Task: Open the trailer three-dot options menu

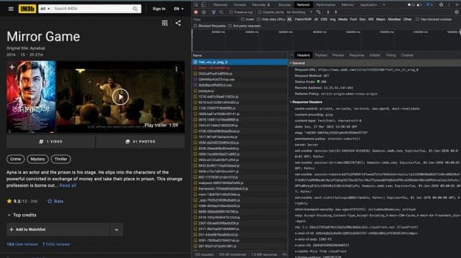Action: pos(176,69)
